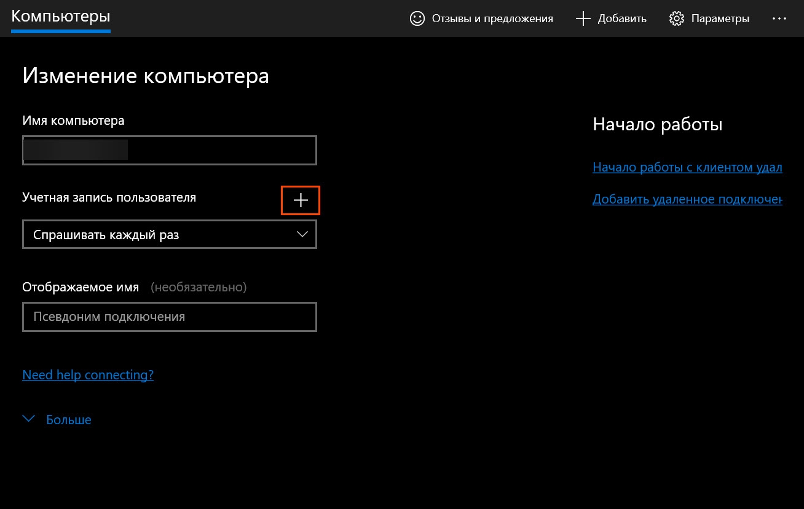Image resolution: width=804 pixels, height=509 pixels.
Task: Click the Добавить label in header
Action: click(622, 18)
